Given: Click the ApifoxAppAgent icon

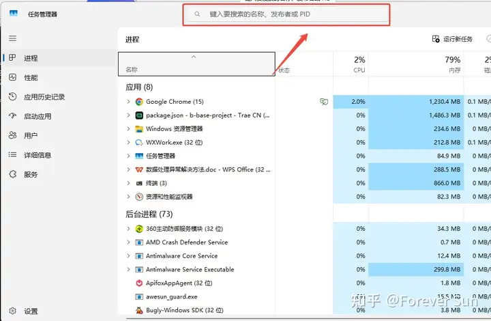Looking at the screenshot, I should click(x=139, y=283).
